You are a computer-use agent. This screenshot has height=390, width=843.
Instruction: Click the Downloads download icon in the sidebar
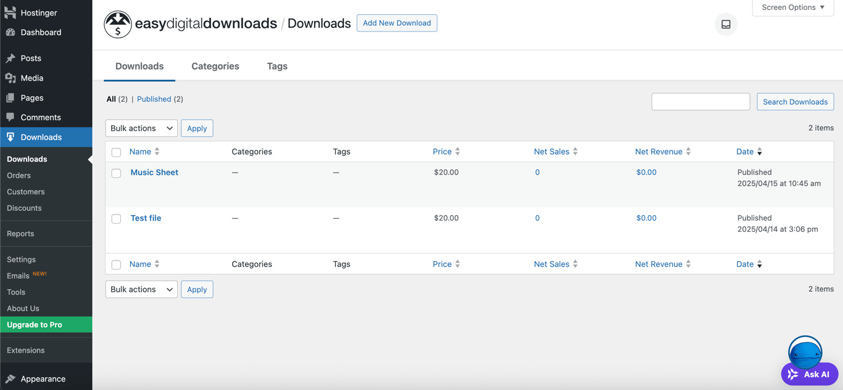tap(9, 137)
